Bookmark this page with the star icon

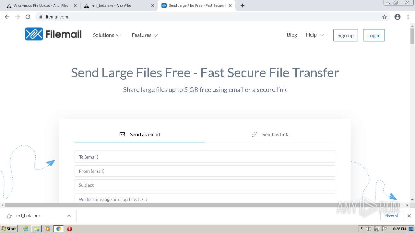385,17
